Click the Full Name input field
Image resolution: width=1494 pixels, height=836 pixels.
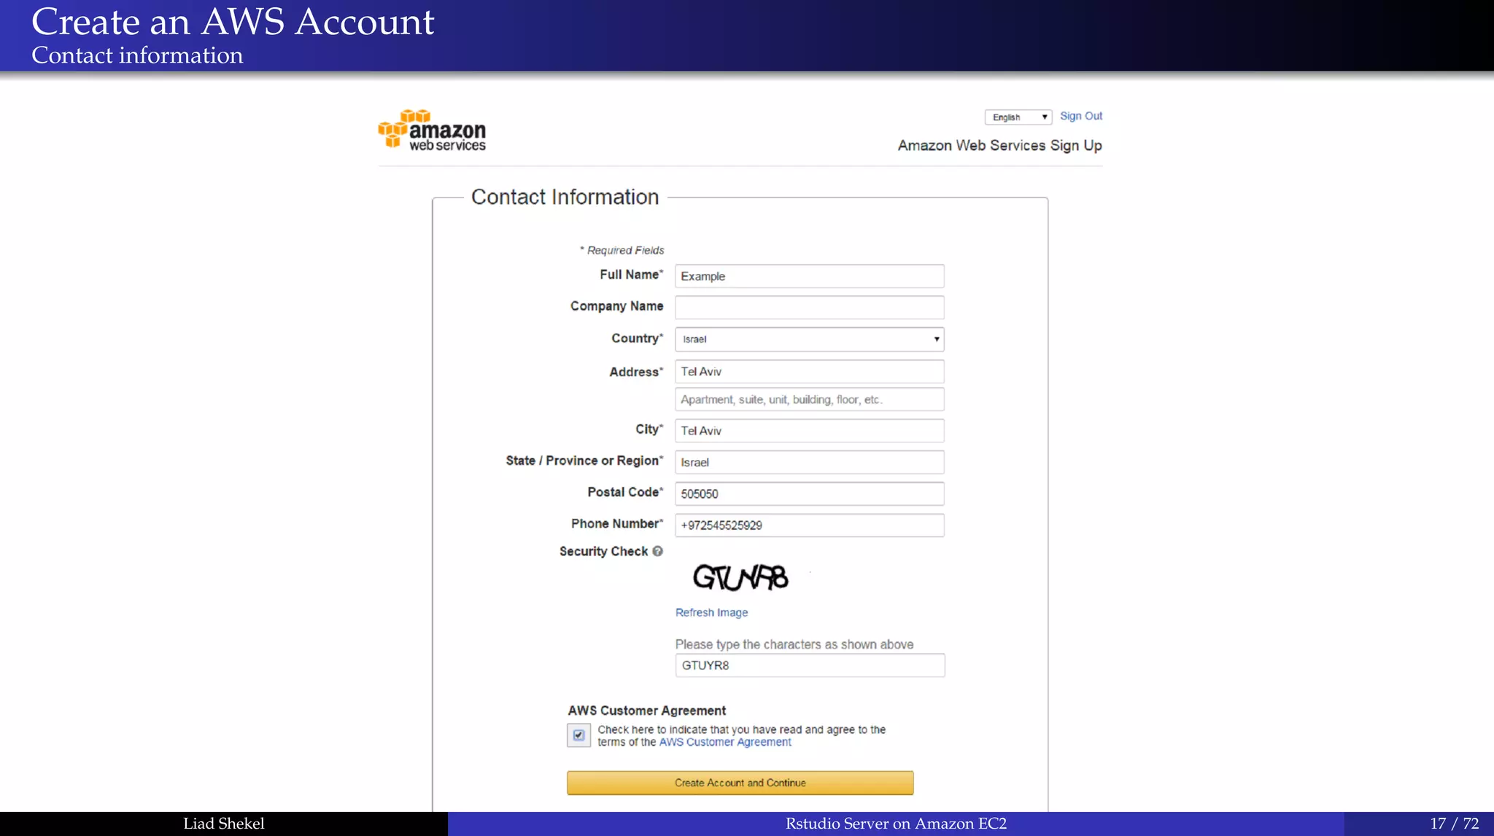pos(809,276)
